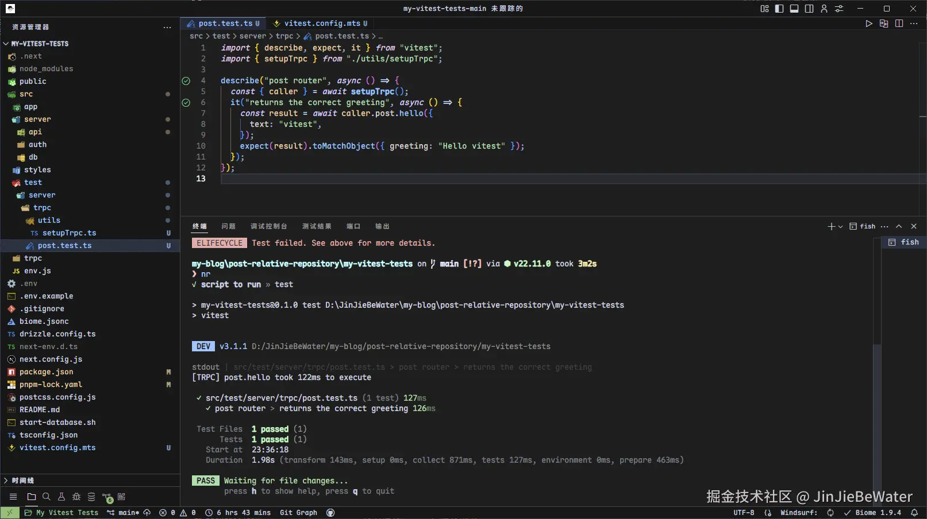Screen dimensions: 927x519
Task: Switch to the 调试控制台 panel tab
Action: click(x=269, y=226)
